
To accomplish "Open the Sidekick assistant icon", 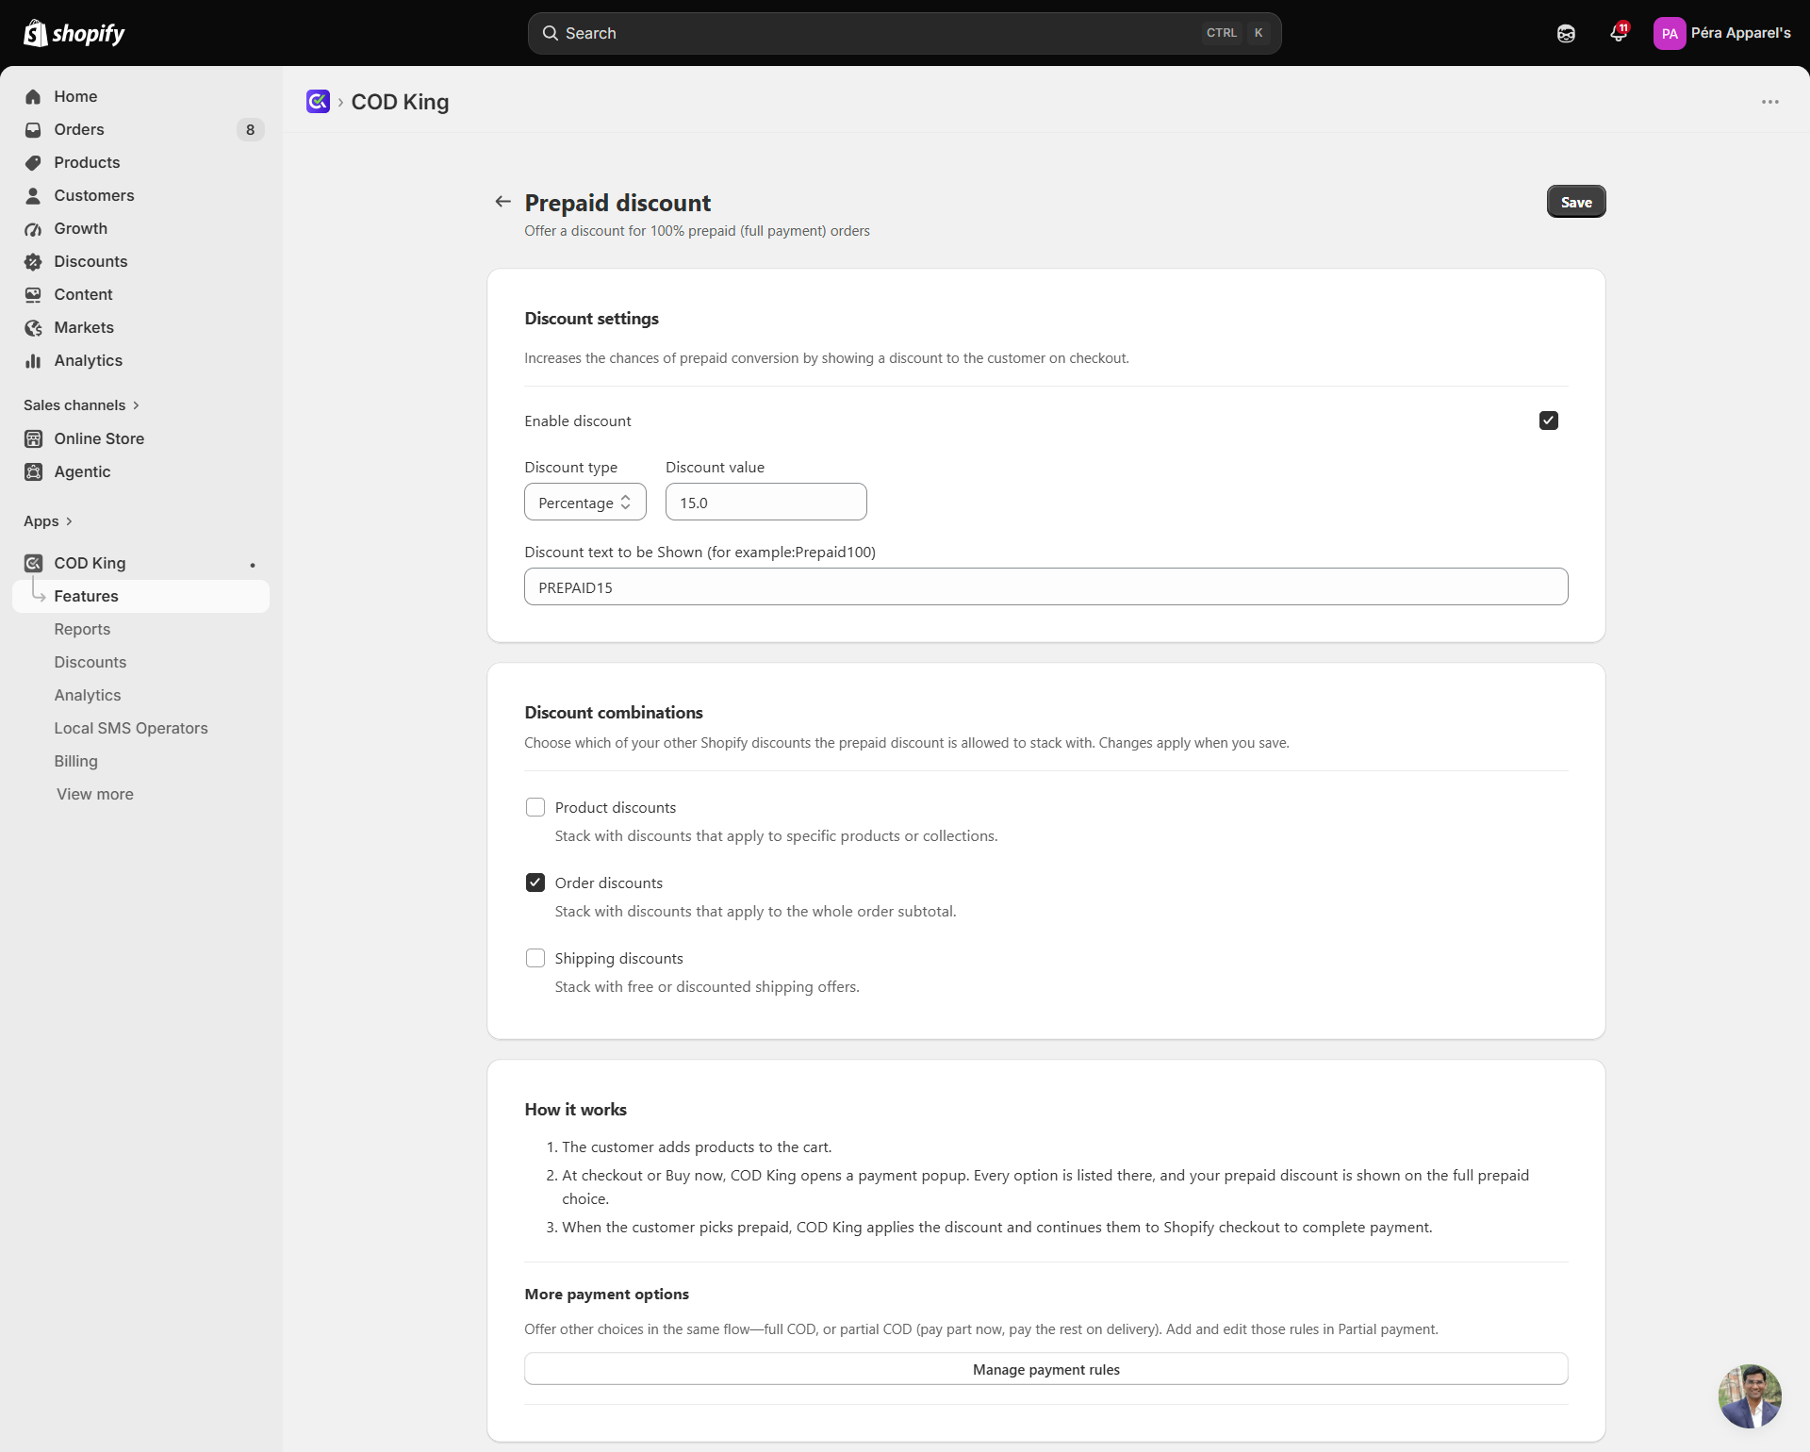I will click(1566, 34).
